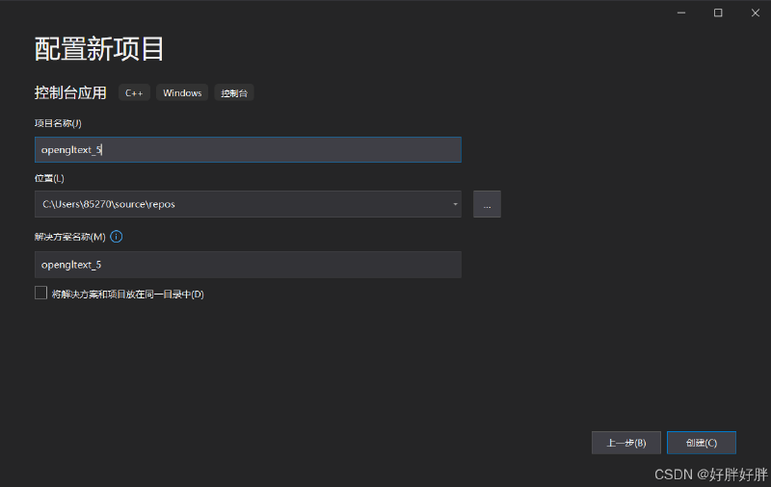The width and height of the screenshot is (771, 487).
Task: Click the 位置(L) label
Action: click(49, 178)
